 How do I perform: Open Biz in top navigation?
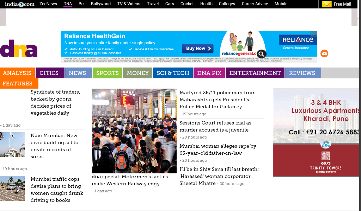81,4
